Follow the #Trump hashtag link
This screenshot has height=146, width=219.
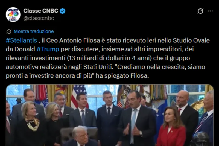[x=48, y=49]
